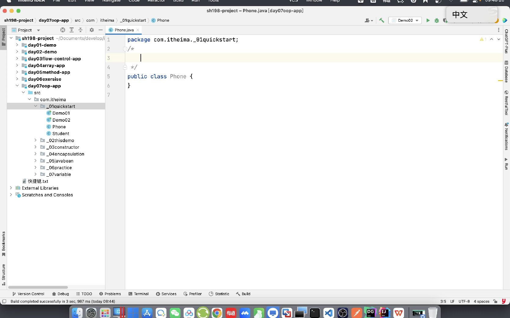Screen dimensions: 510x318
Task: Select the Phone.java editor tab
Action: [124, 30]
